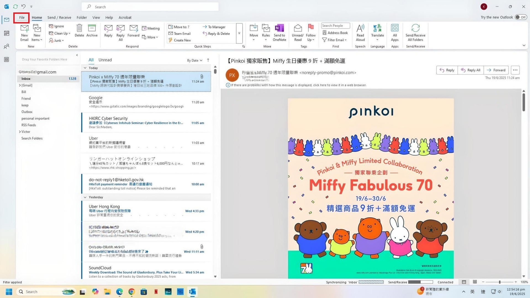Switch to Reading view in status bar

pyautogui.click(x=475, y=282)
